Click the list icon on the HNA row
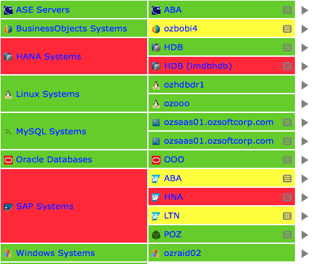 [287, 197]
